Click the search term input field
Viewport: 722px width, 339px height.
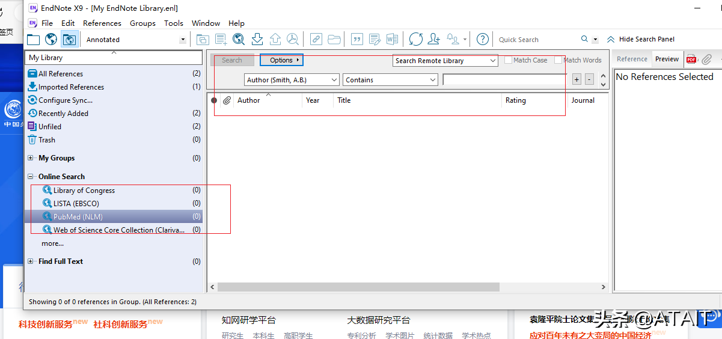coord(505,79)
